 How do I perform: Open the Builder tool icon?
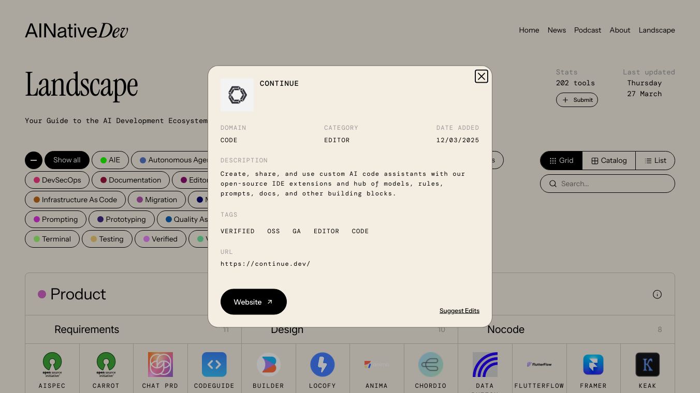(x=268, y=365)
